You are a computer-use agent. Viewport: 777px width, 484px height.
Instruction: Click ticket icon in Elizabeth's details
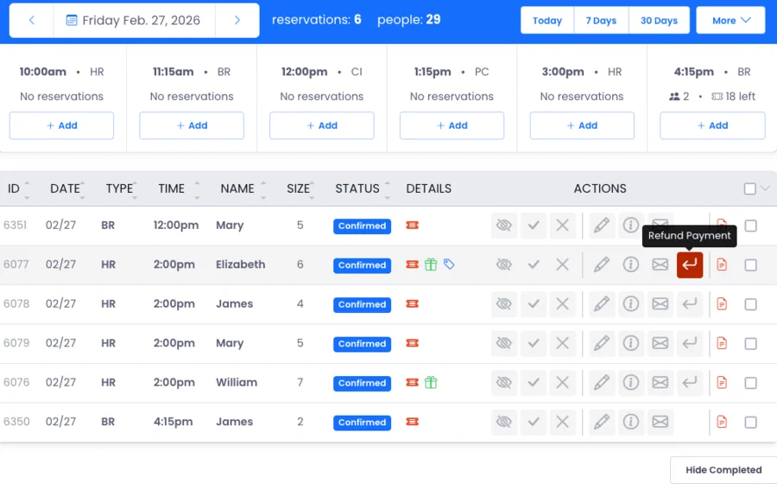[x=413, y=264]
